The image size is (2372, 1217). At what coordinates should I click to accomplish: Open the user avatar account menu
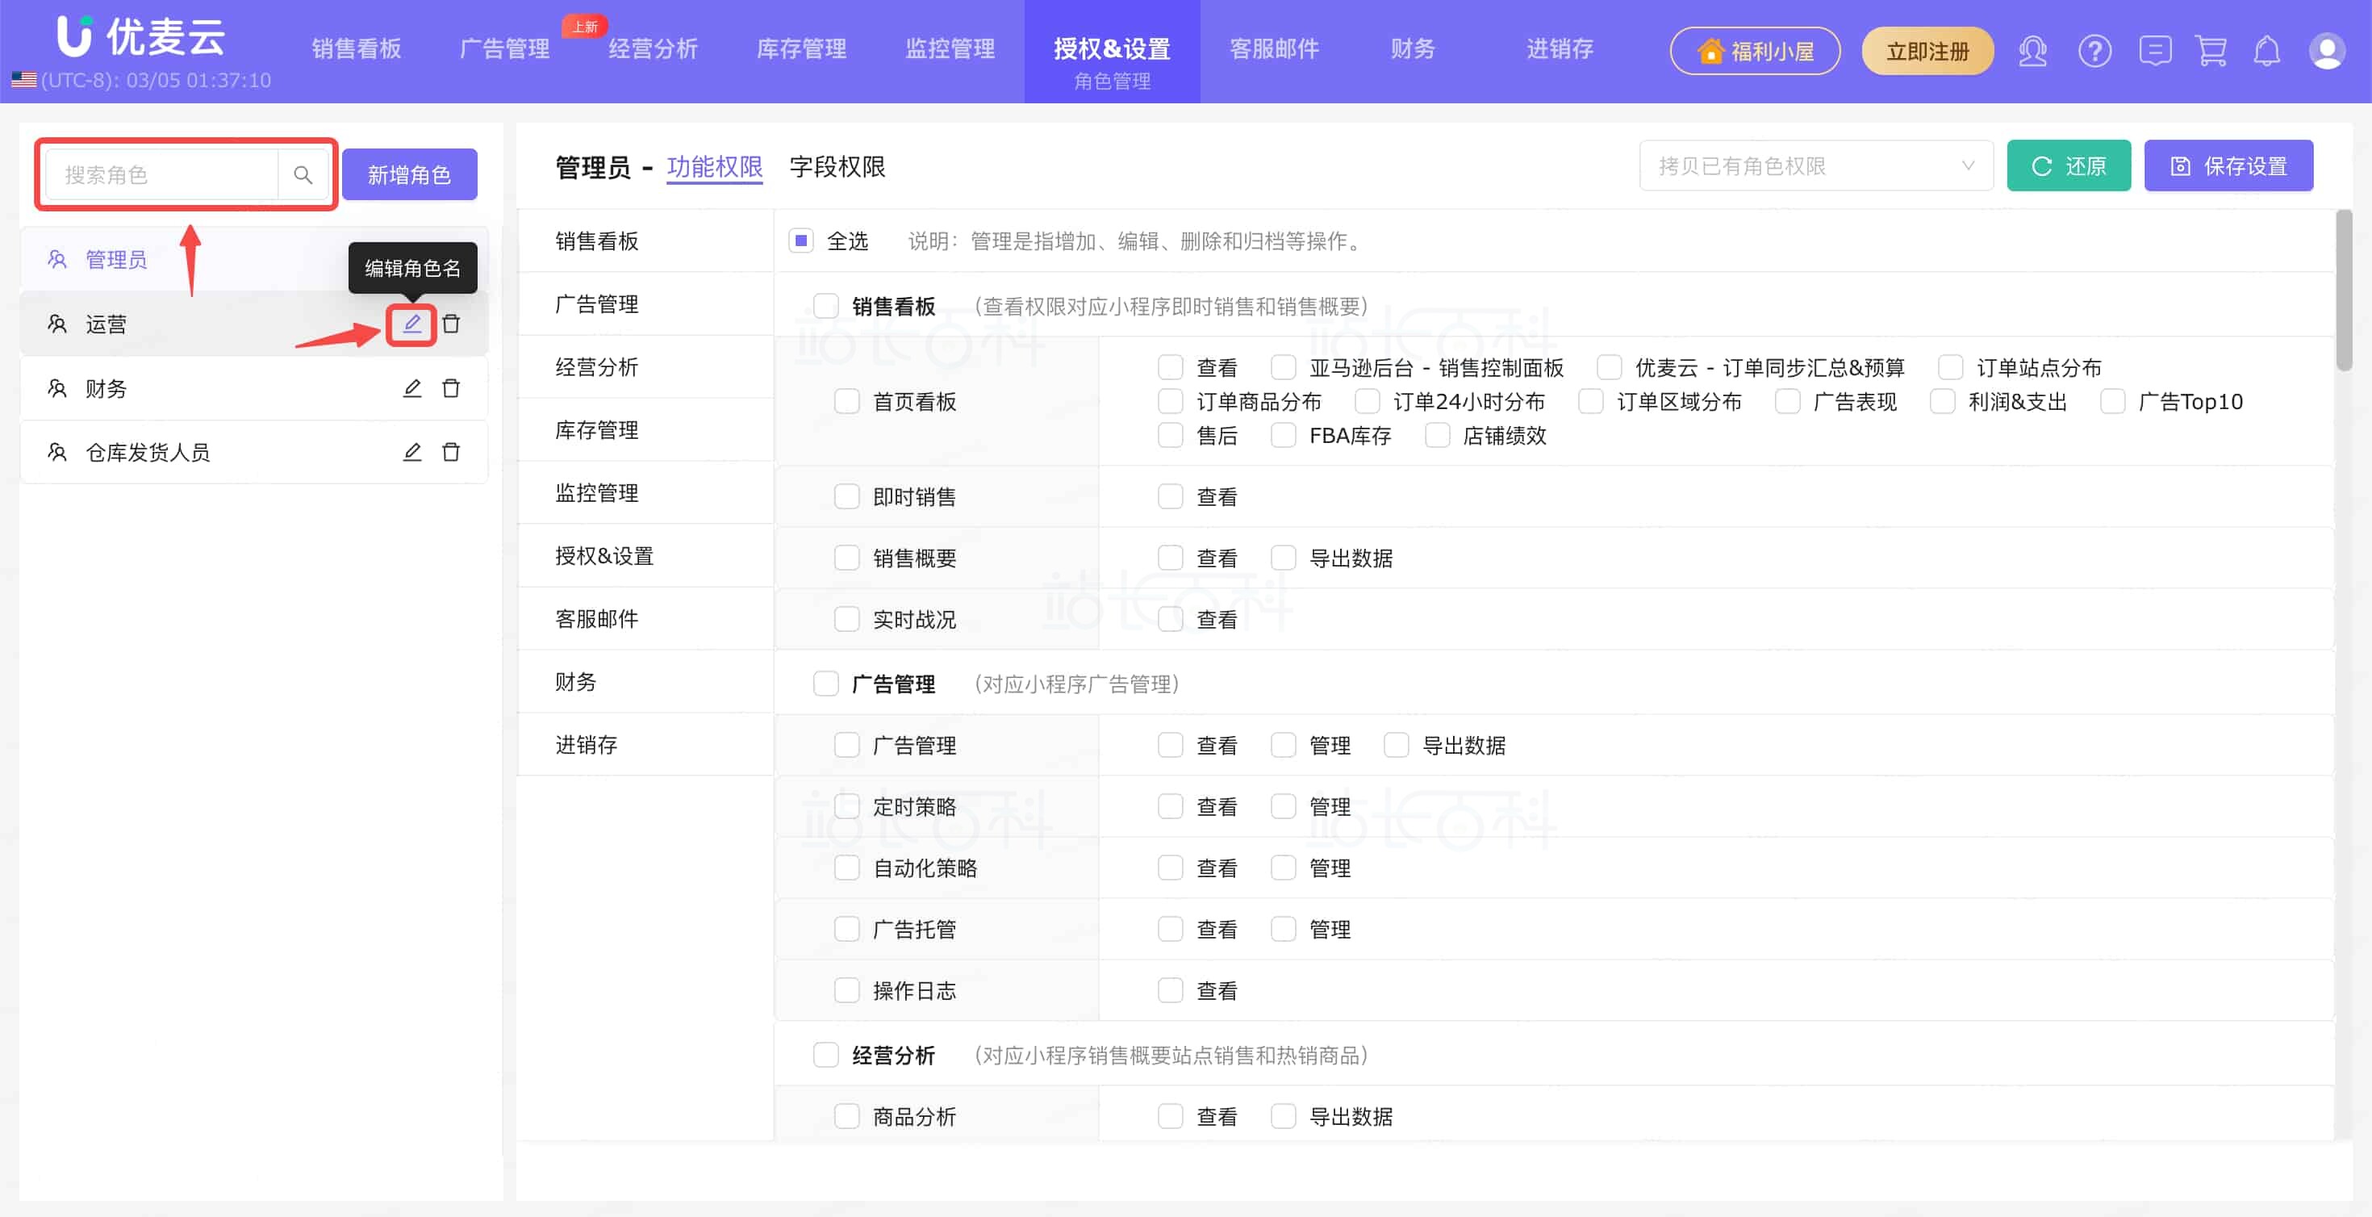[2326, 52]
